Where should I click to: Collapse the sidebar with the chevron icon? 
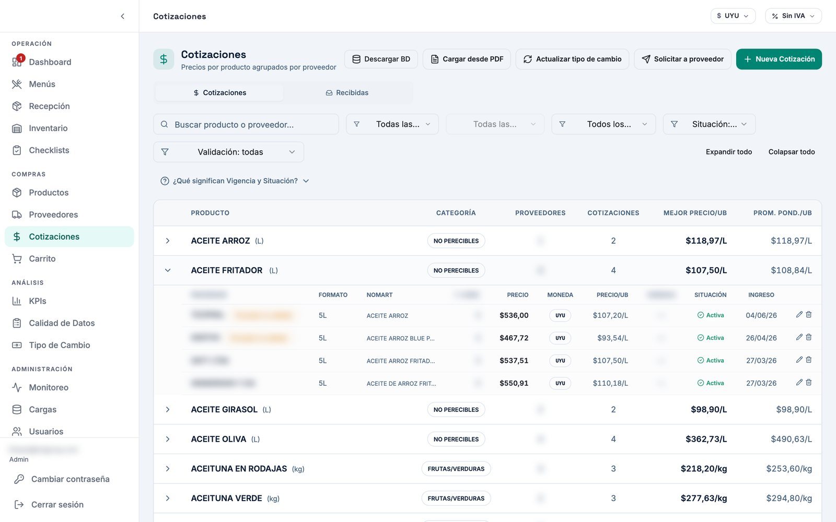click(x=122, y=16)
